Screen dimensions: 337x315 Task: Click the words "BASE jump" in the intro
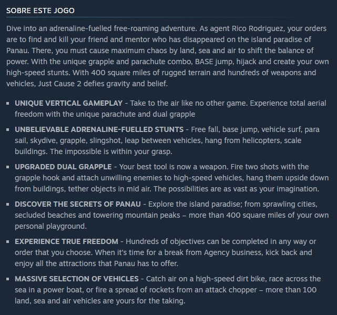pyautogui.click(x=217, y=60)
